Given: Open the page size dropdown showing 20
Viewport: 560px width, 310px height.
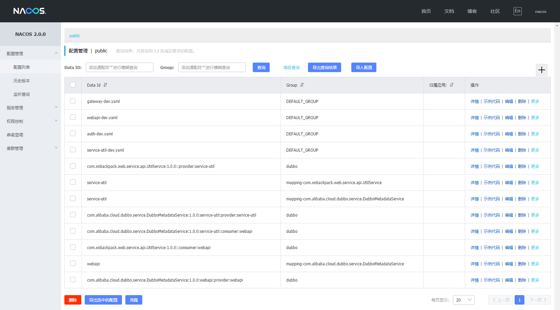Looking at the screenshot, I should [x=463, y=300].
